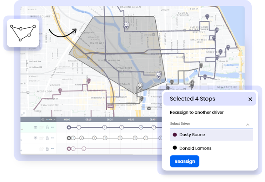Collapse the Select Driver dropdown chevron
Screen dimensions: 265x182
coord(247,125)
